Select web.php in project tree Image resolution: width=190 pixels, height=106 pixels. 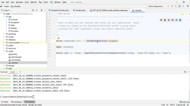pos(14,63)
